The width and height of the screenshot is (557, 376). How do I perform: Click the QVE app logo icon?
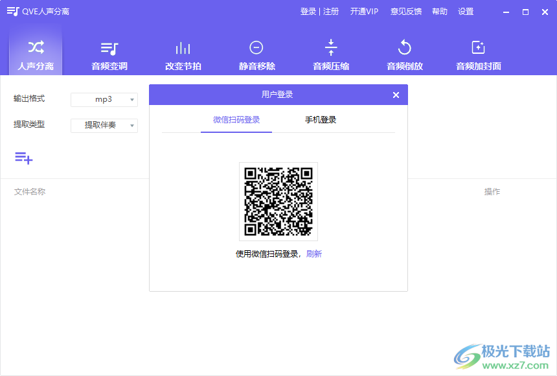[11, 10]
